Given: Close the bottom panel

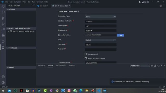Looking at the screenshot, I should tap(164, 66).
